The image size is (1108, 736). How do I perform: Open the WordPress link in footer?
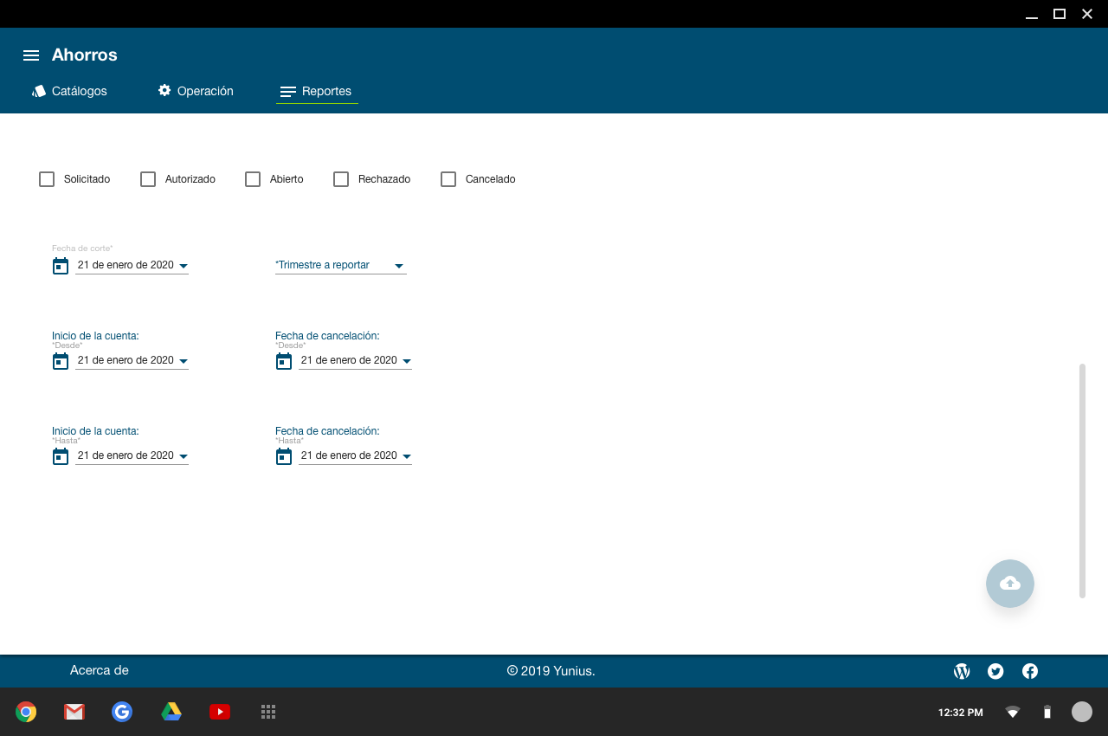pos(962,671)
